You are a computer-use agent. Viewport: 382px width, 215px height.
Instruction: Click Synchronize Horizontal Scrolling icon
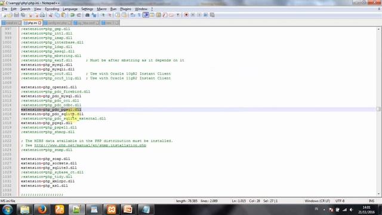coord(124,15)
